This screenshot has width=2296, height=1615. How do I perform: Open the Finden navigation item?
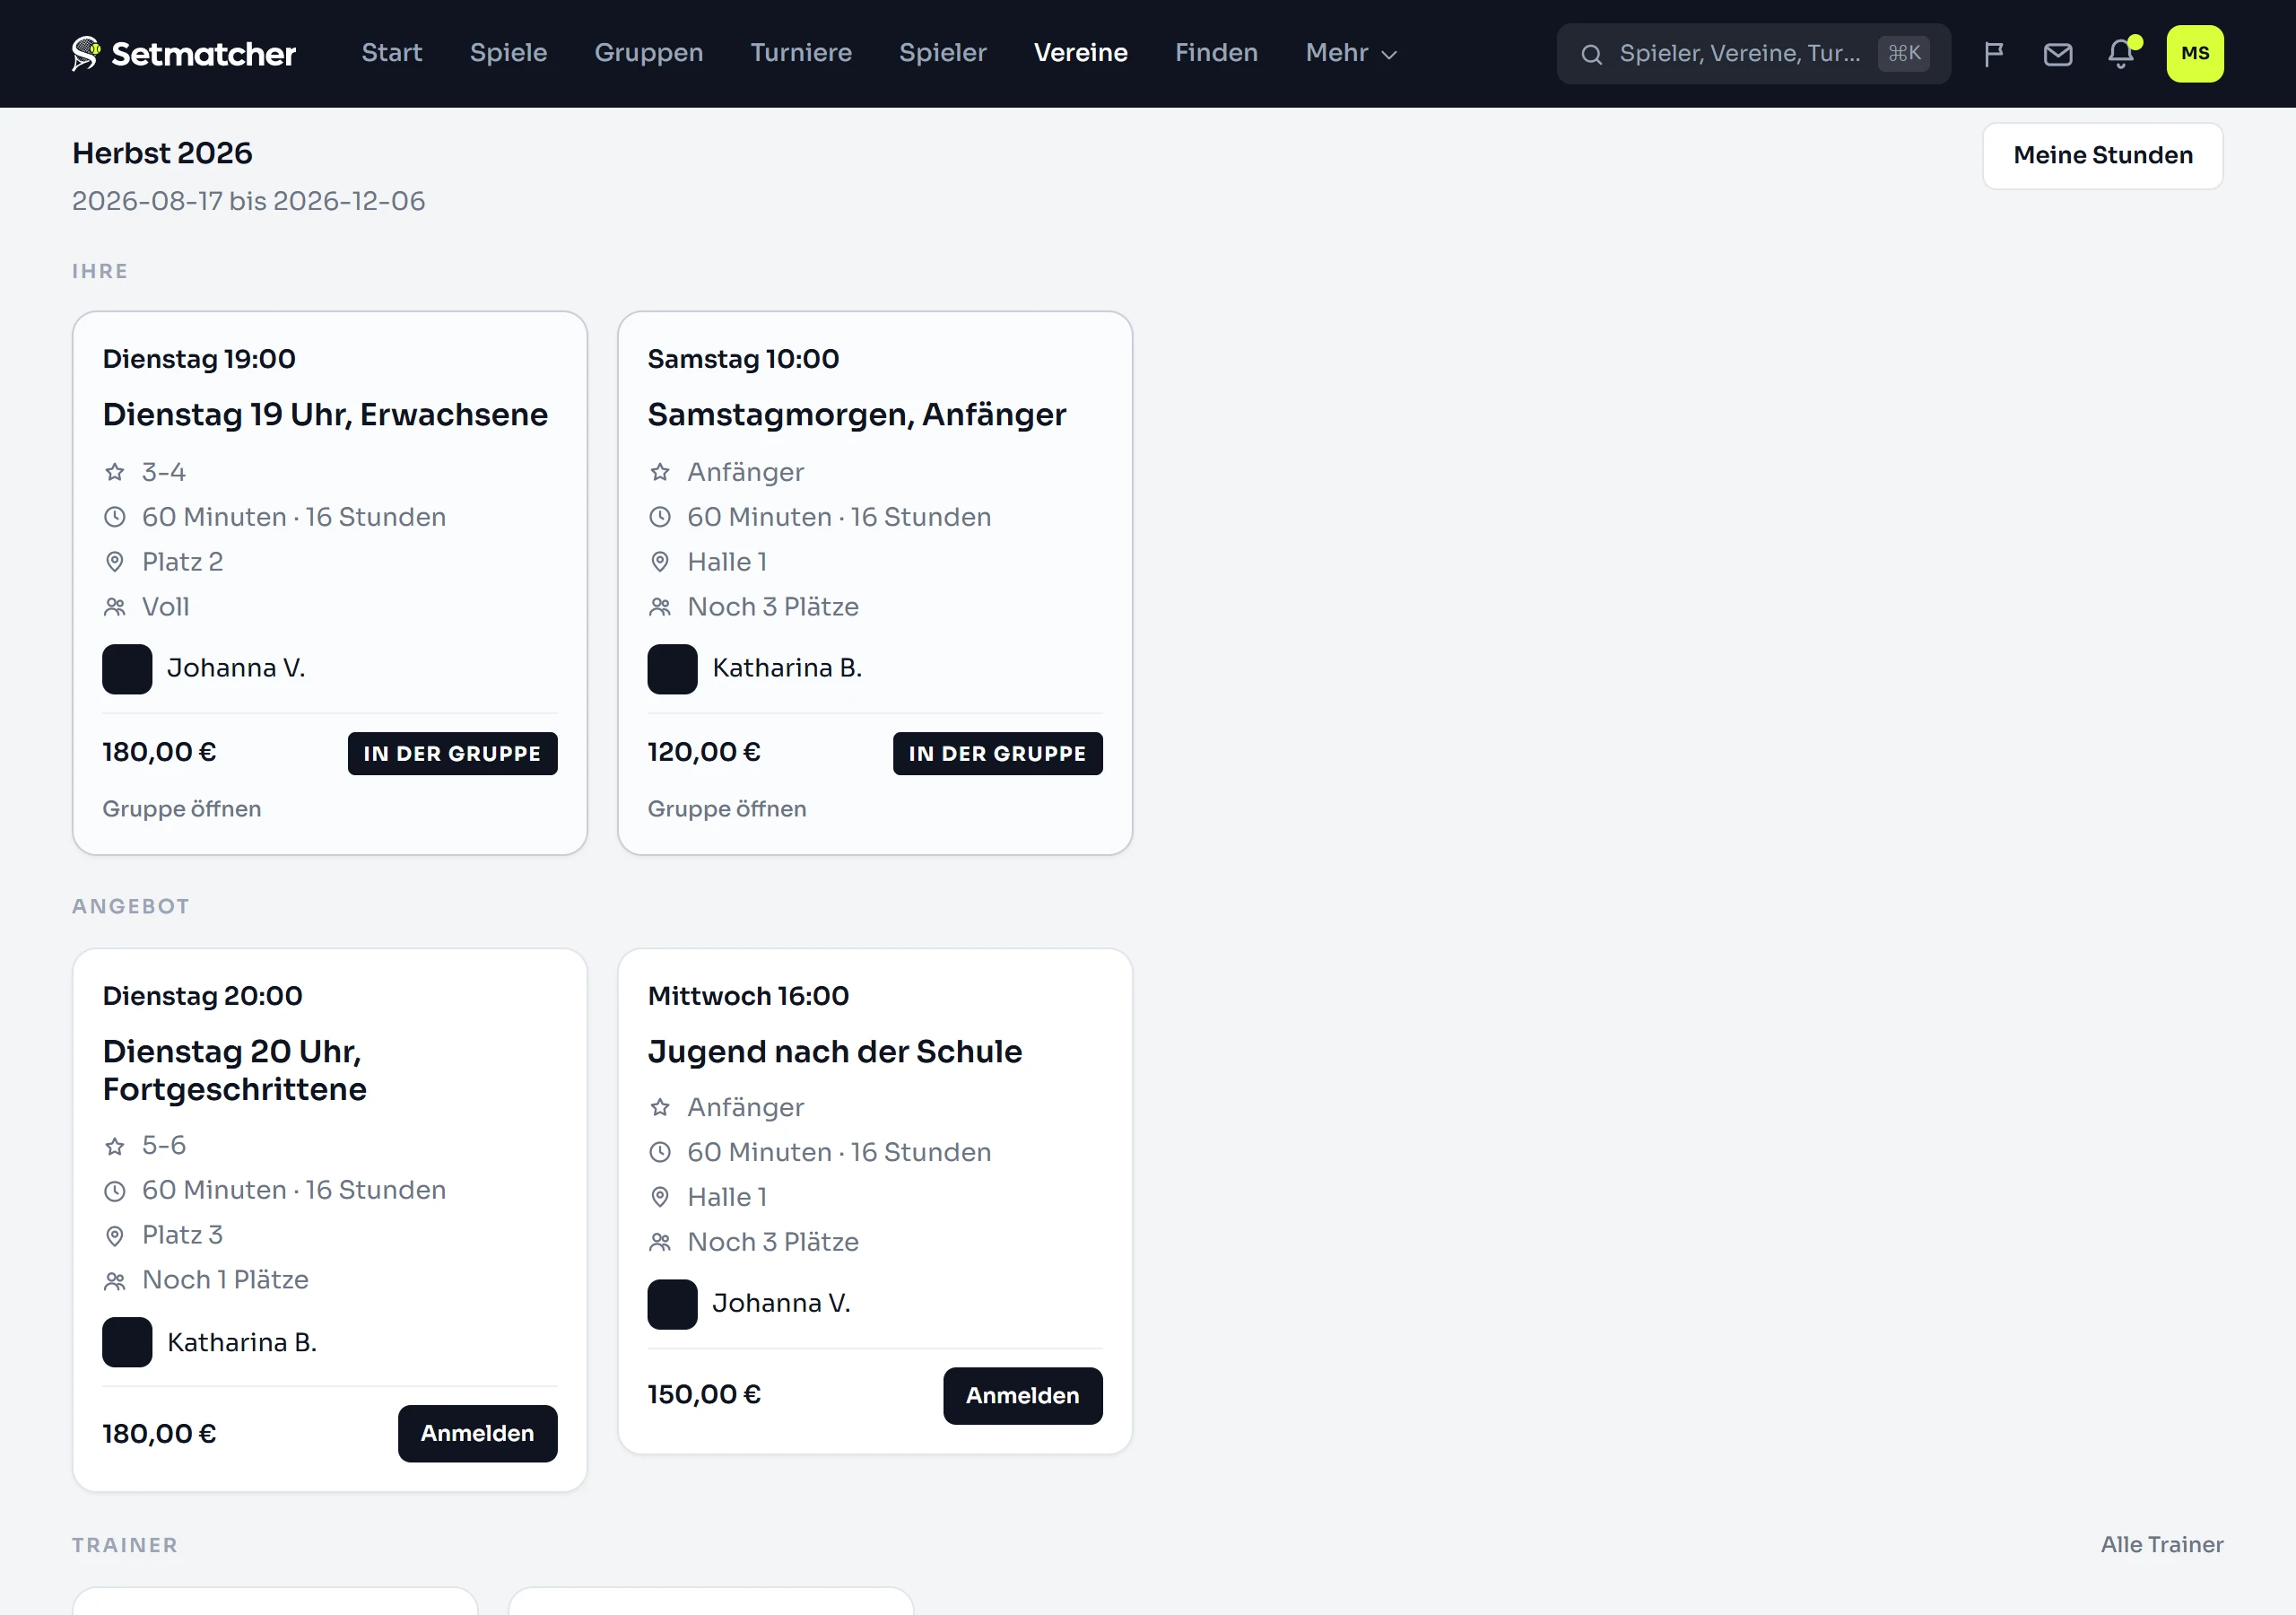[x=1216, y=53]
